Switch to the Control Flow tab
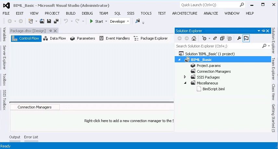Image resolution: width=278 pixels, height=149 pixels. coord(26,38)
